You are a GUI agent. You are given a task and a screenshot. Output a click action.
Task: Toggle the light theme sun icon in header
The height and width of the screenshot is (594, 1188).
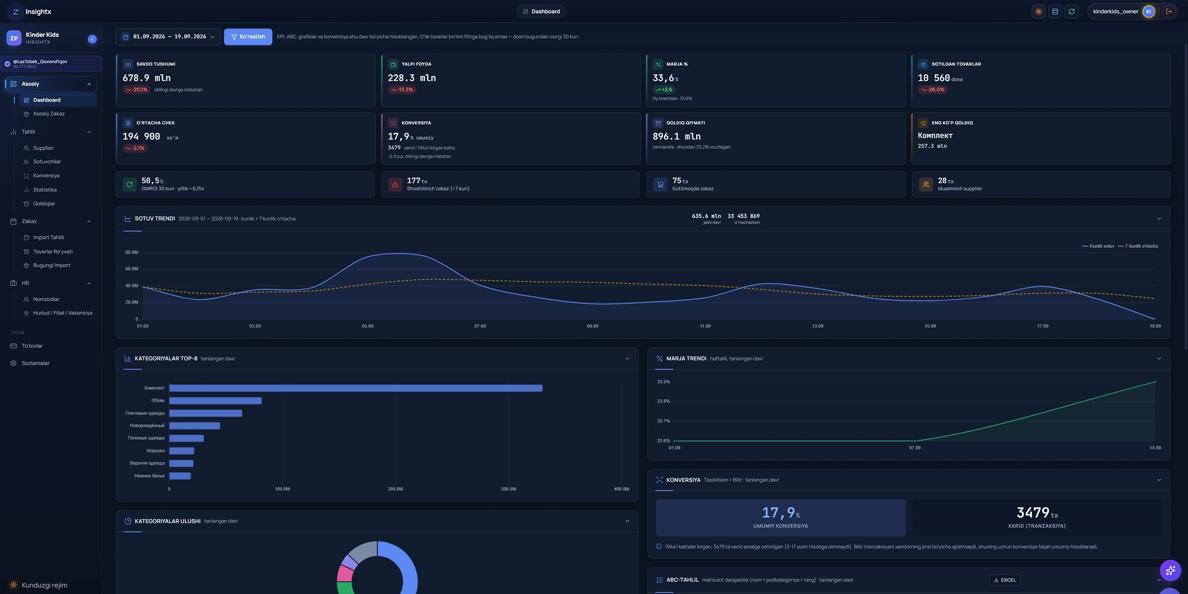(1039, 12)
